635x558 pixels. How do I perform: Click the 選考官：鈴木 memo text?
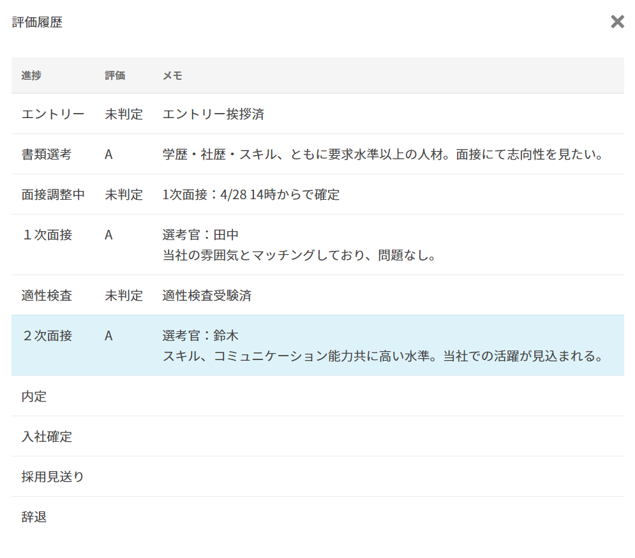pyautogui.click(x=200, y=336)
